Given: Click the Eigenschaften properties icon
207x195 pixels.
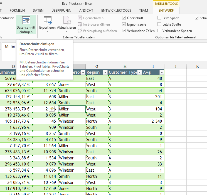Looking at the screenshot, I should pyautogui.click(x=80, y=18).
